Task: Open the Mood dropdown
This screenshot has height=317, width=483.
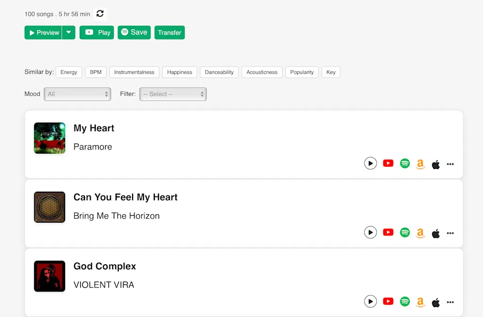Action: 77,94
